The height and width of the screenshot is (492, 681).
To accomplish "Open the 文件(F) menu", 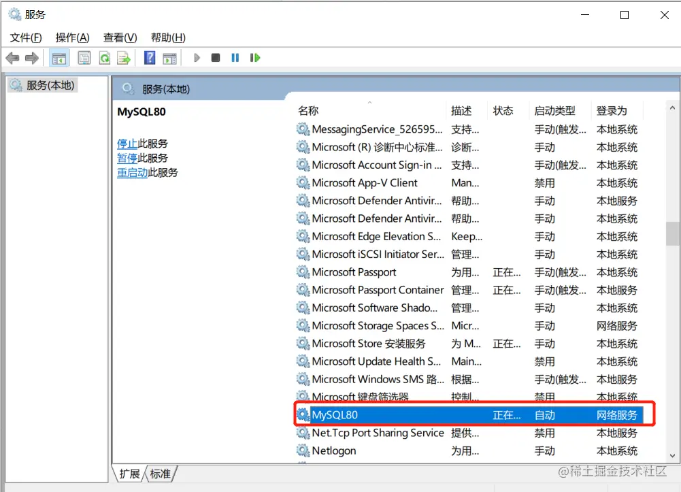I will point(26,38).
